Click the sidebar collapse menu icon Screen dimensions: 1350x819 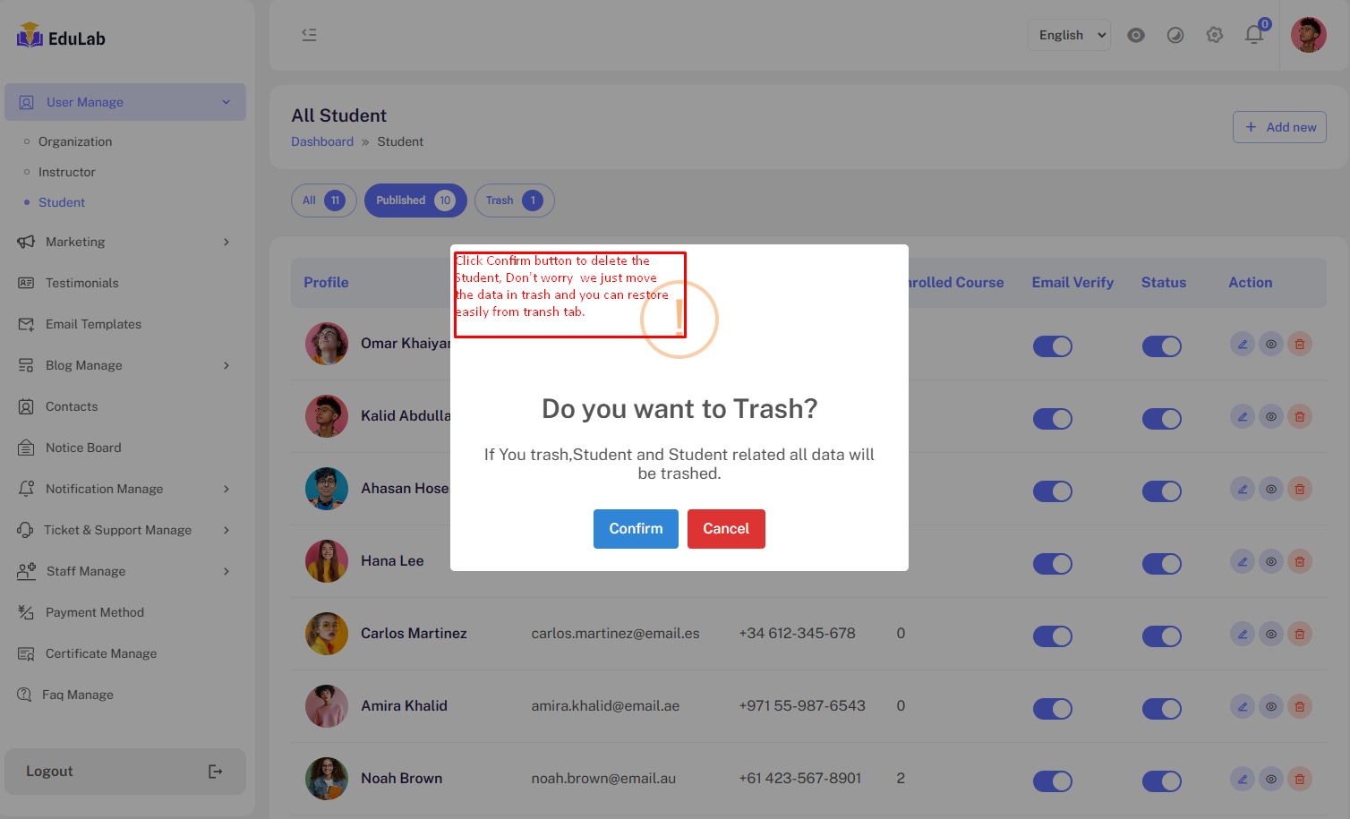point(309,35)
